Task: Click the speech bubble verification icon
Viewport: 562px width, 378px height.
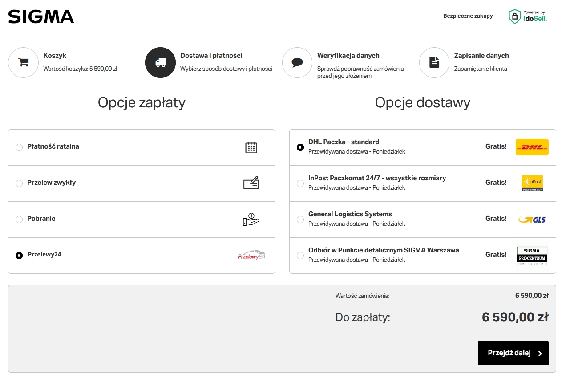Action: coord(297,62)
